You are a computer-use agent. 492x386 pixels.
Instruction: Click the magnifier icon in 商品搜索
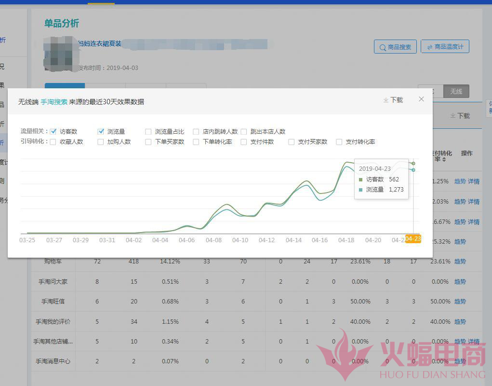[383, 47]
